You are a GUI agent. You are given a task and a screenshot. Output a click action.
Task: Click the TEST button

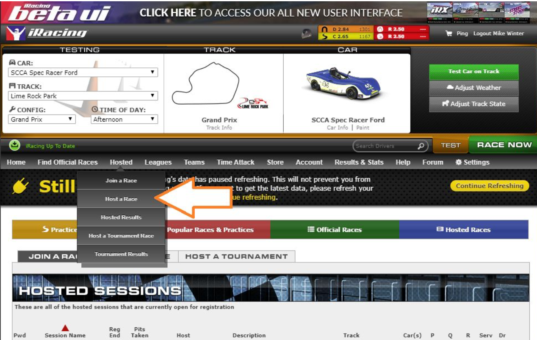451,145
